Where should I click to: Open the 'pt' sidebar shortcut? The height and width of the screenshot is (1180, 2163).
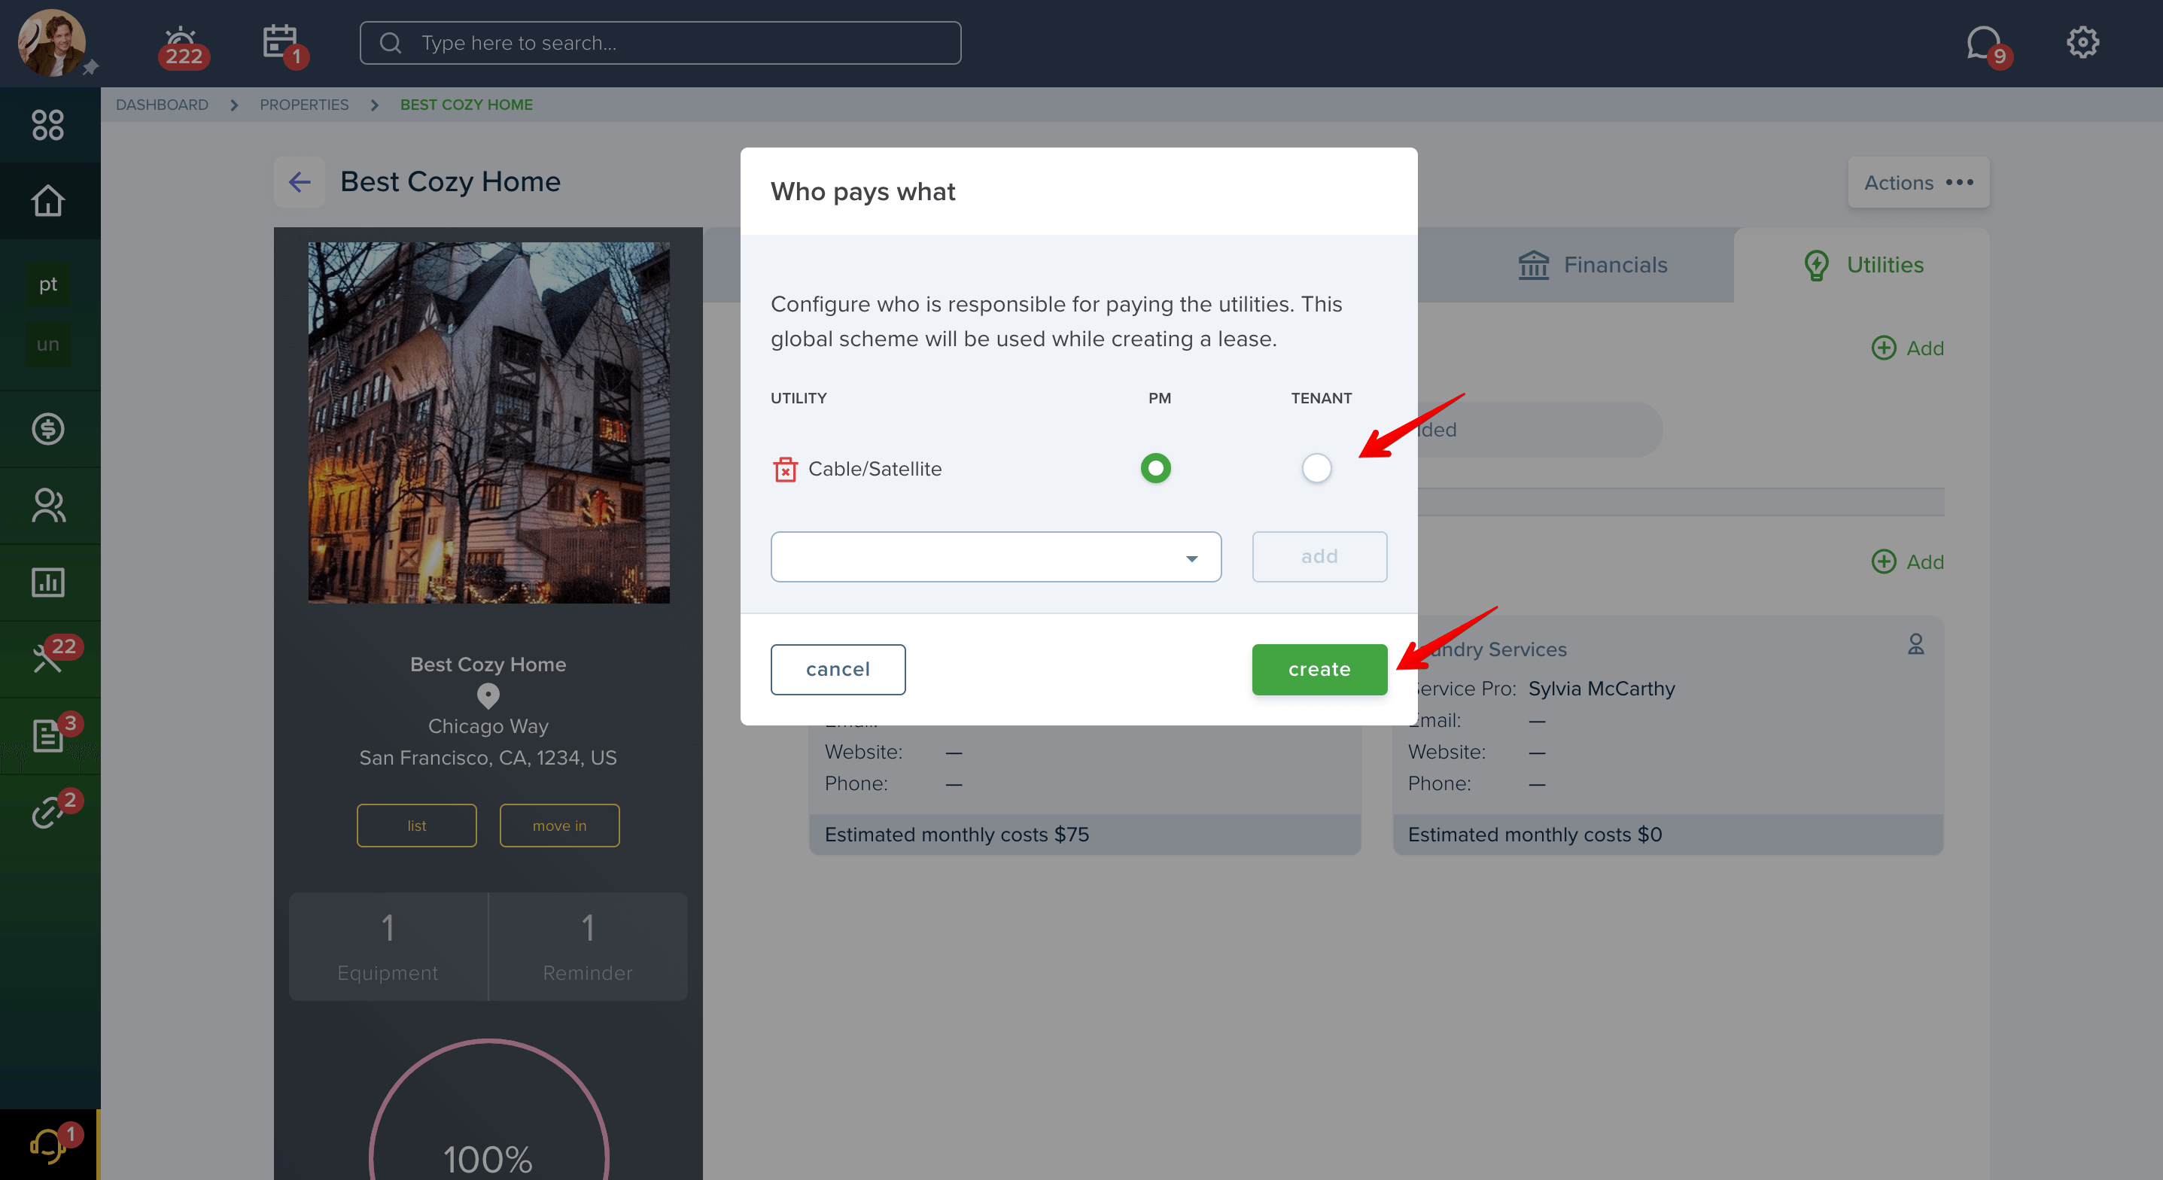(x=48, y=284)
